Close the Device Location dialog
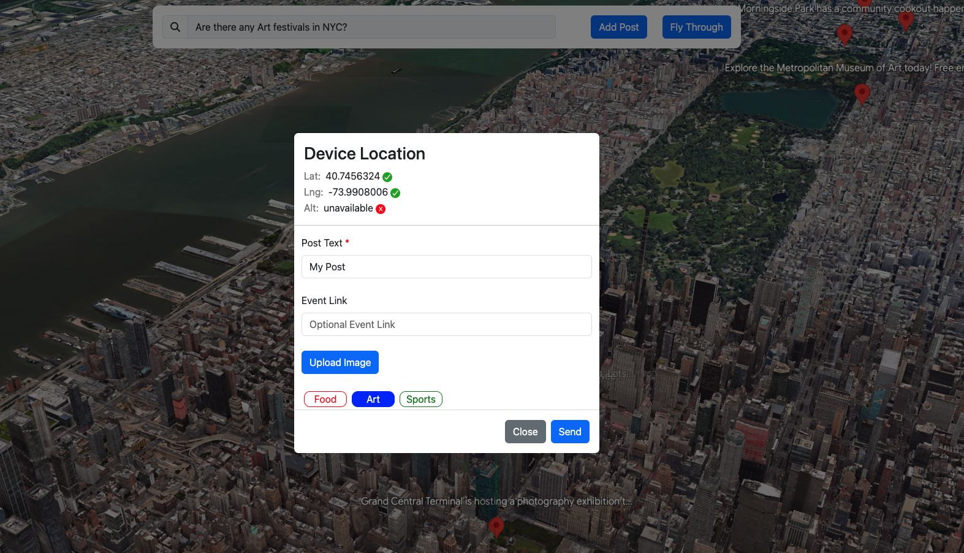 pos(525,432)
